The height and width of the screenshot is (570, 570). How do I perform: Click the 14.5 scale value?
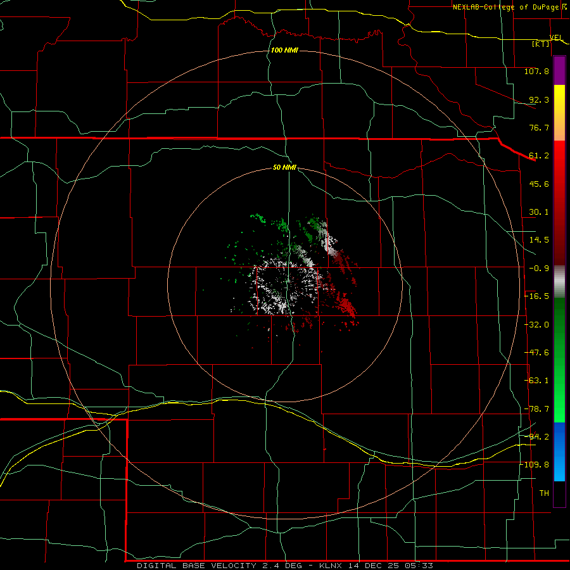(539, 240)
